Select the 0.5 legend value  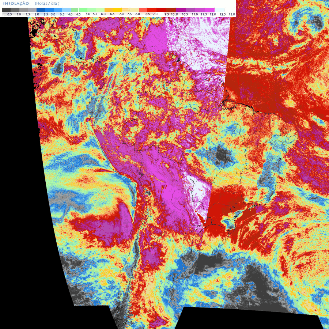point(10,14)
